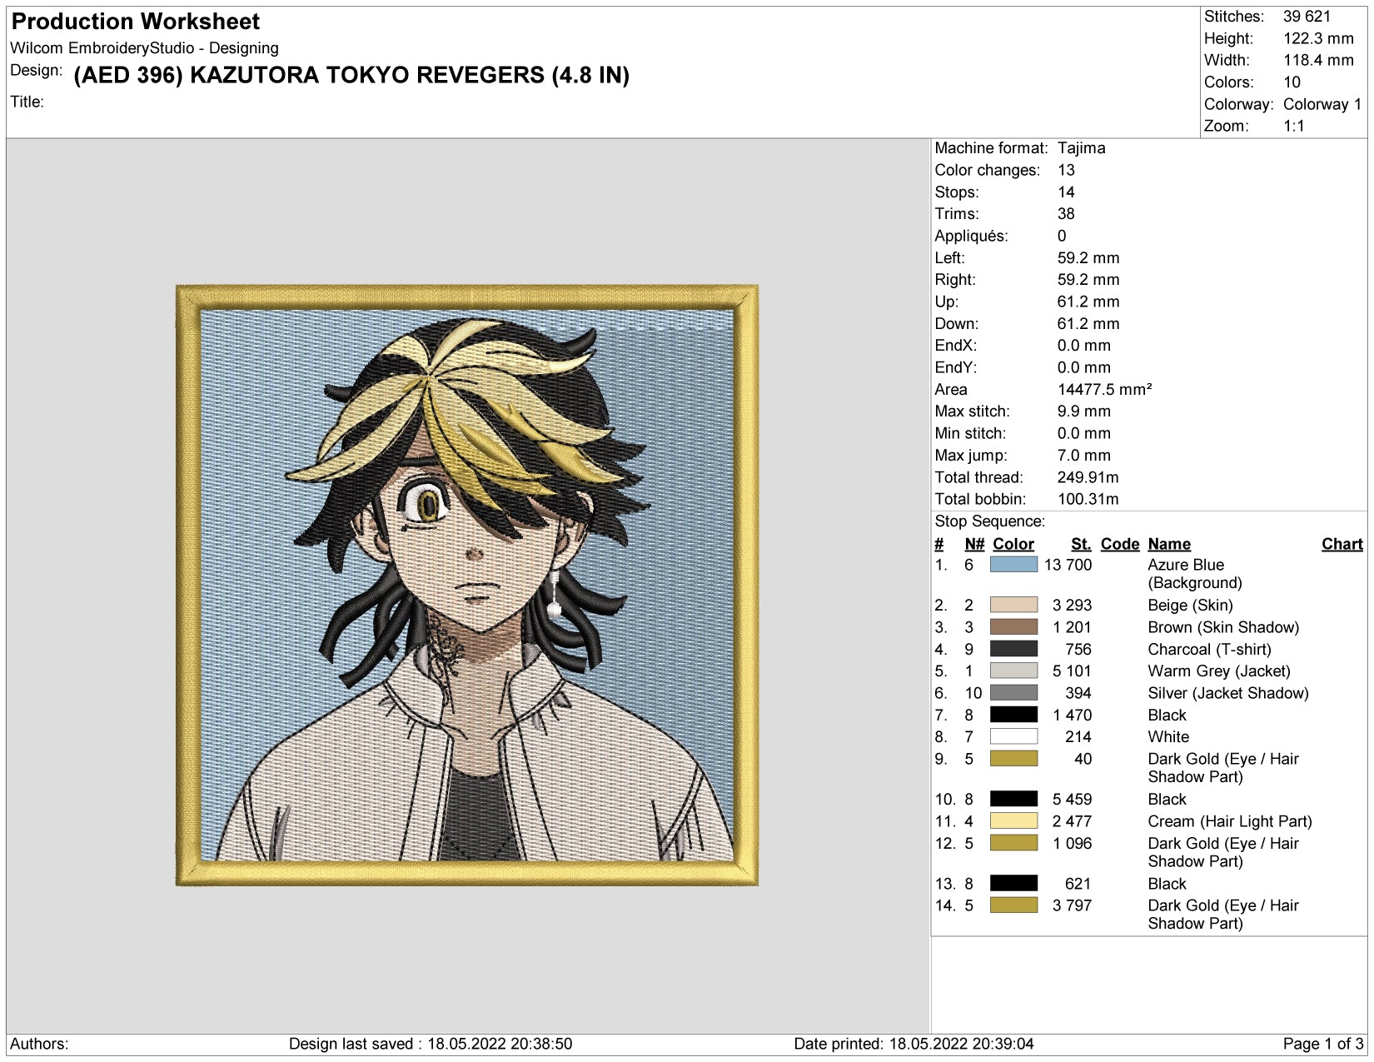The image size is (1374, 1062).
Task: Click the stitch count '5 459' in row 10
Action: click(1072, 799)
